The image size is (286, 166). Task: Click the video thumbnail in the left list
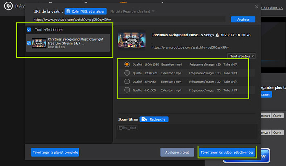pyautogui.click(x=39, y=43)
